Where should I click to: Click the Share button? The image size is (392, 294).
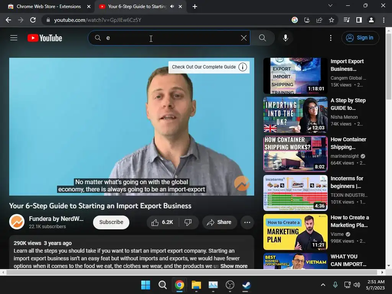(220, 222)
